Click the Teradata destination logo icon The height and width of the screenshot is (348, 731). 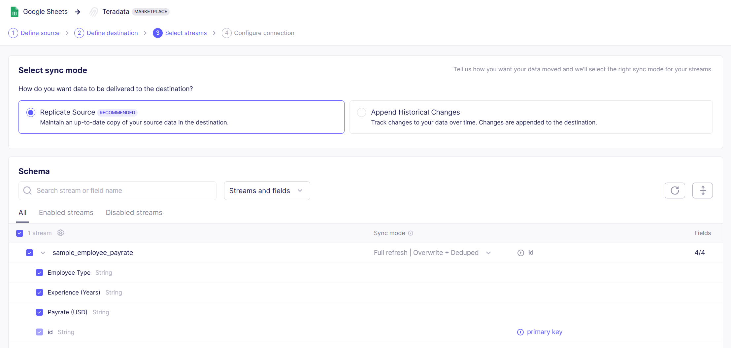(94, 12)
